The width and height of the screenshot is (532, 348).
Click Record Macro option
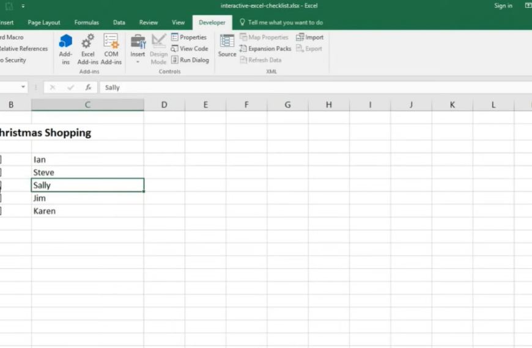pyautogui.click(x=12, y=37)
